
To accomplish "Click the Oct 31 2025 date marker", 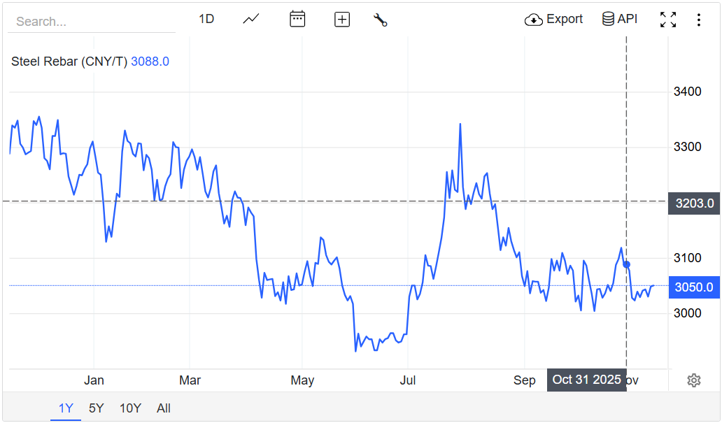I will 586,380.
